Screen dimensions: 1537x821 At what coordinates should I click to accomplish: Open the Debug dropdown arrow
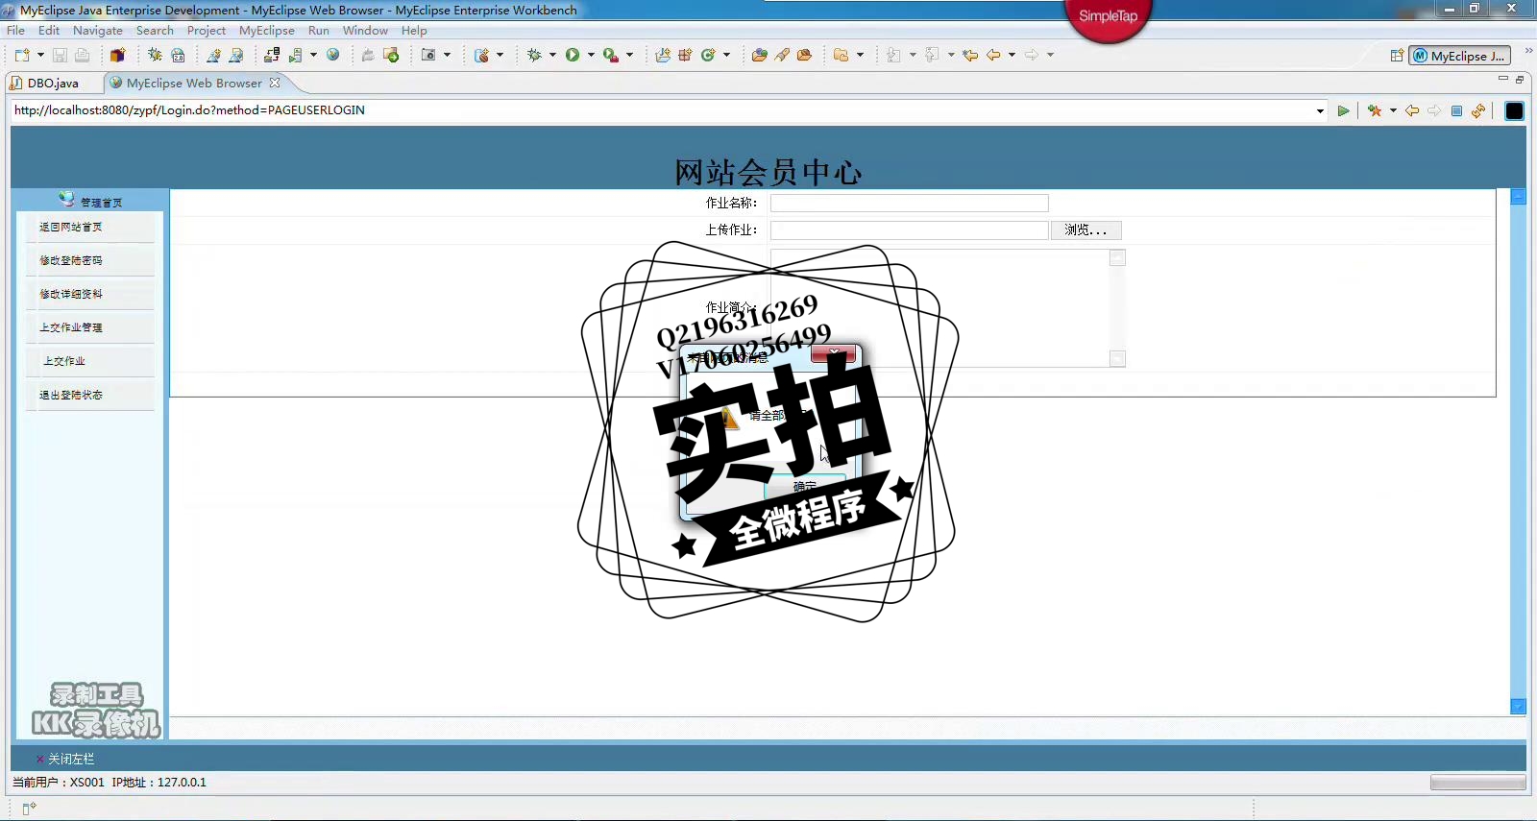click(552, 55)
